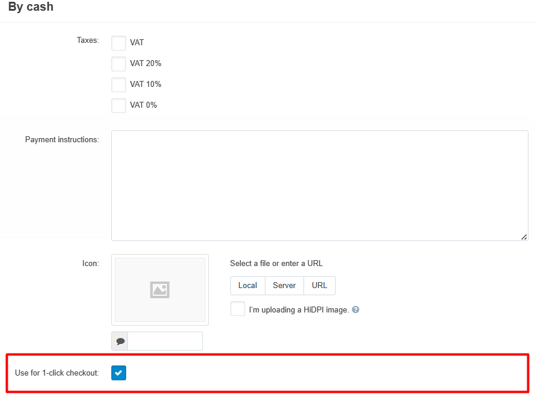Click the speech bubble alt-text icon
The width and height of the screenshot is (535, 397).
120,341
